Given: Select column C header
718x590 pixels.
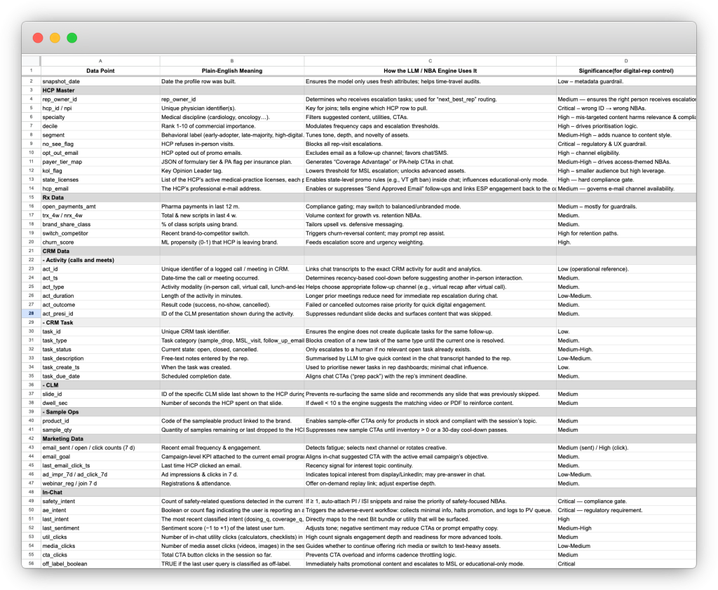Looking at the screenshot, I should [x=430, y=61].
